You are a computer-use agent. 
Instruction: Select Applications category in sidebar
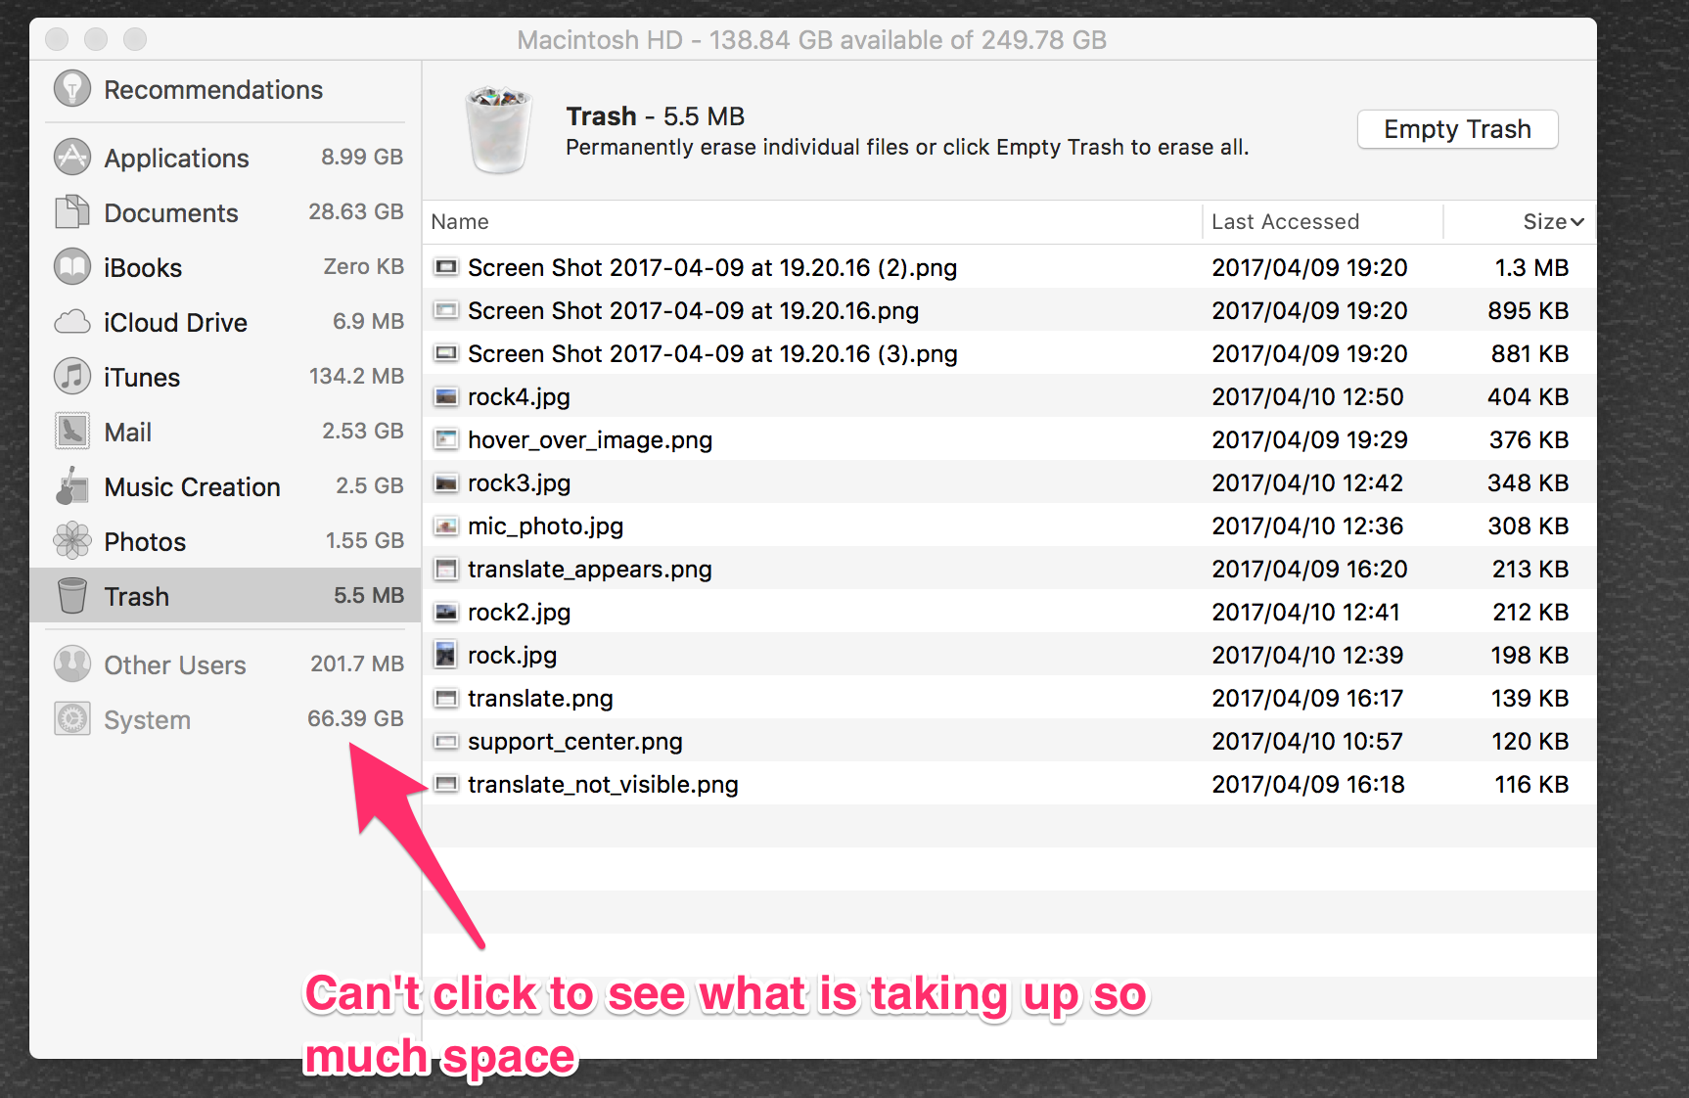click(x=225, y=157)
